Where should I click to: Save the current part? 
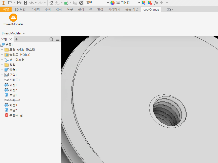pos(25,3)
